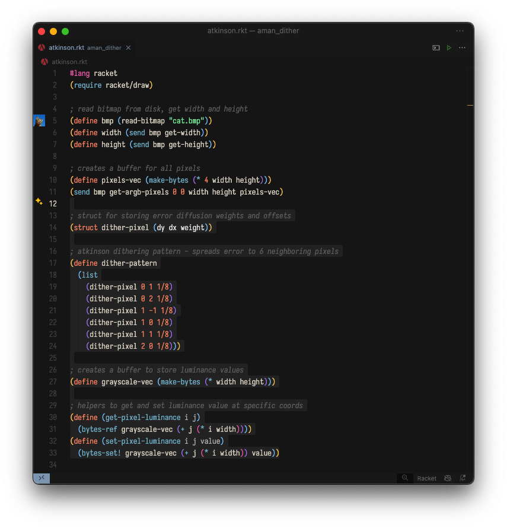Image resolution: width=507 pixels, height=528 pixels.
Task: Click line number 17 in the gutter
Action: (53, 263)
